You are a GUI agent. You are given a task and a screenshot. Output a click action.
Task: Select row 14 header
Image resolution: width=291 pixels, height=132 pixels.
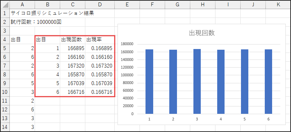coord(5,127)
